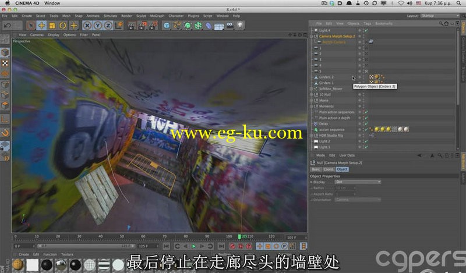Select Texture mode checkerboard icon

pos(5,63)
